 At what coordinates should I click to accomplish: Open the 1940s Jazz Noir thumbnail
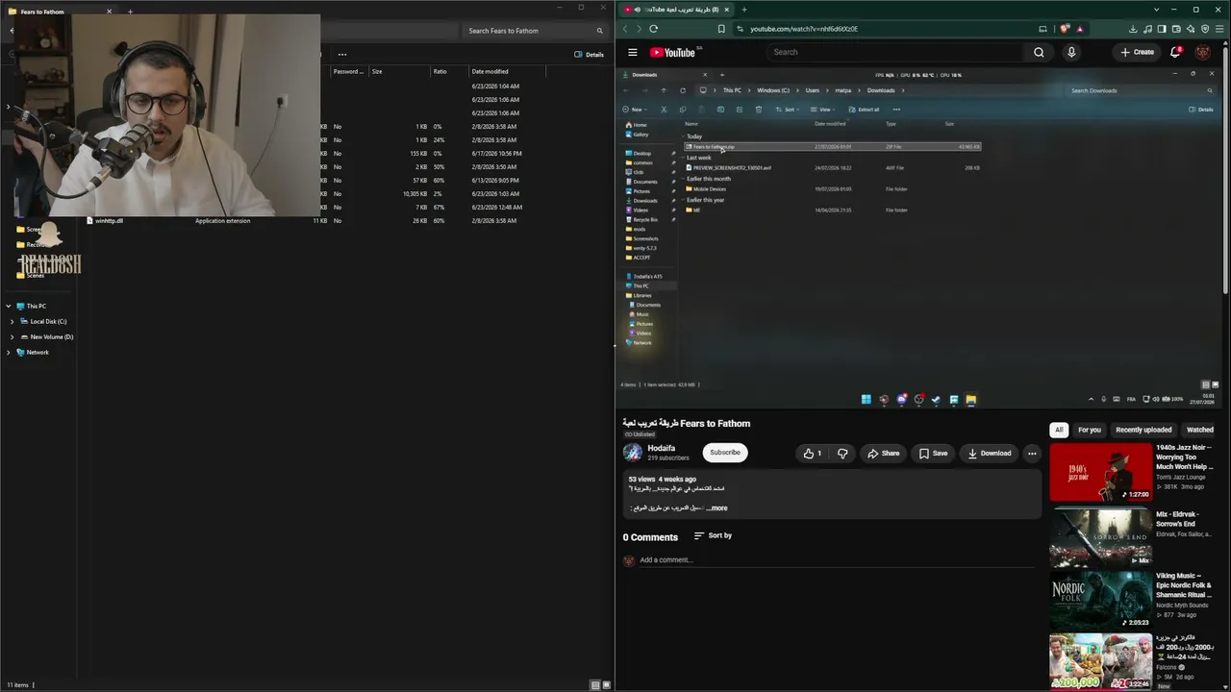click(x=1100, y=472)
